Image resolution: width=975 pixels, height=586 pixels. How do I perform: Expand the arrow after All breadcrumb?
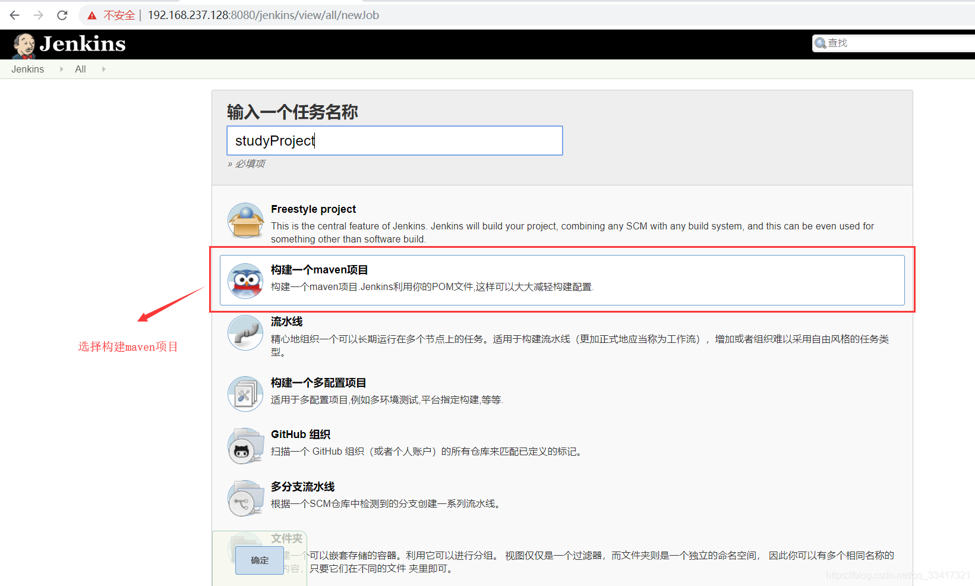104,69
